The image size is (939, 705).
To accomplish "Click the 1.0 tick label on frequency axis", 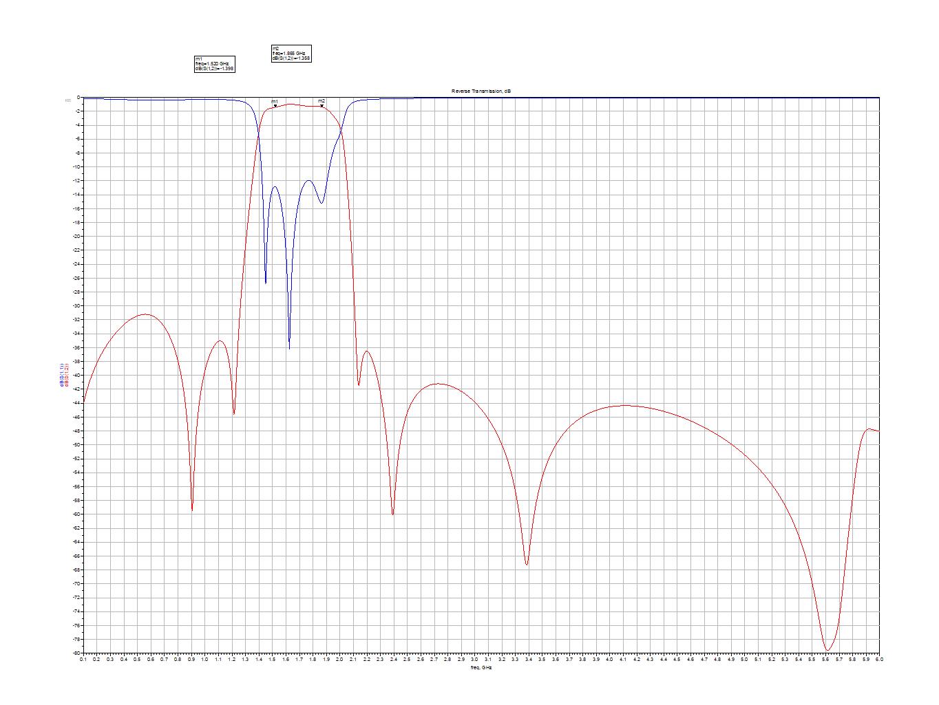I will pyautogui.click(x=204, y=659).
